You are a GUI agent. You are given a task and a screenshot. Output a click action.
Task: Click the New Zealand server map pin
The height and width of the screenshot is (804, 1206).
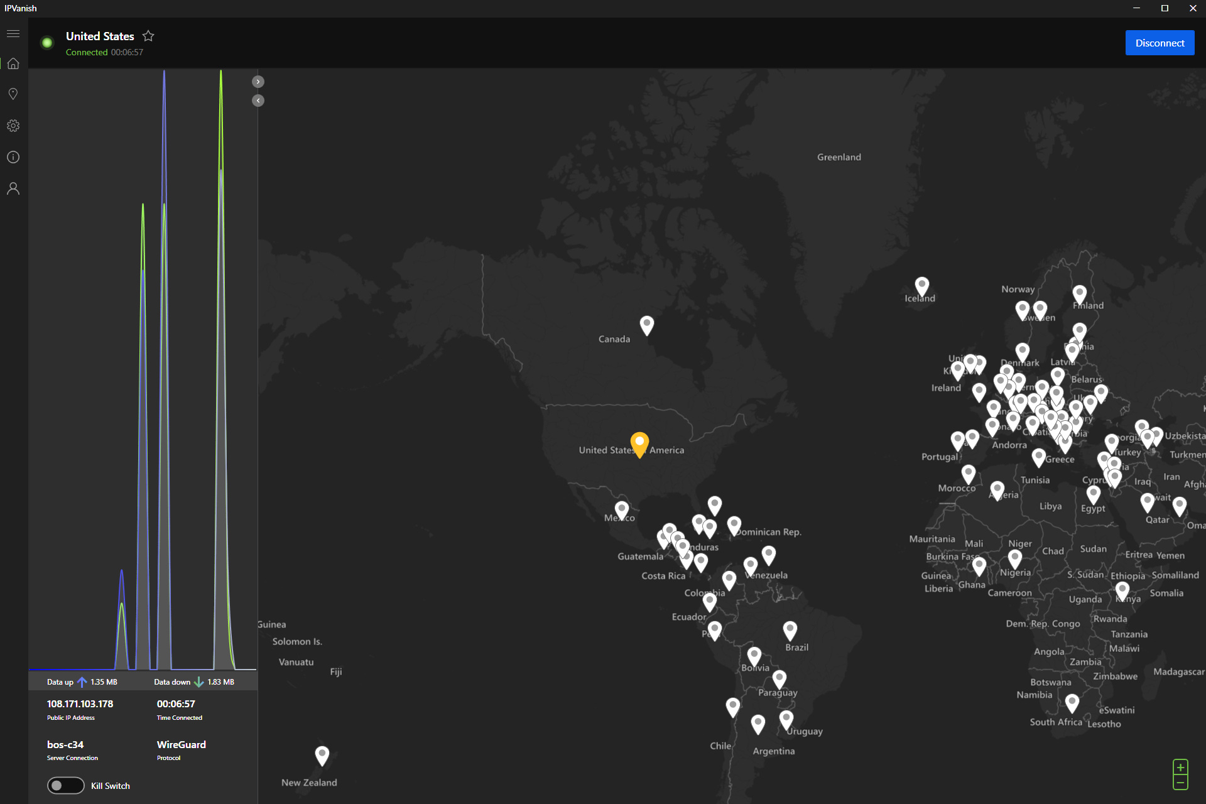[321, 754]
